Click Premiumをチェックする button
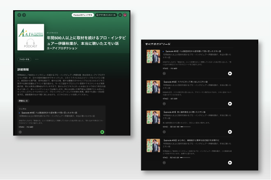 point(83,15)
